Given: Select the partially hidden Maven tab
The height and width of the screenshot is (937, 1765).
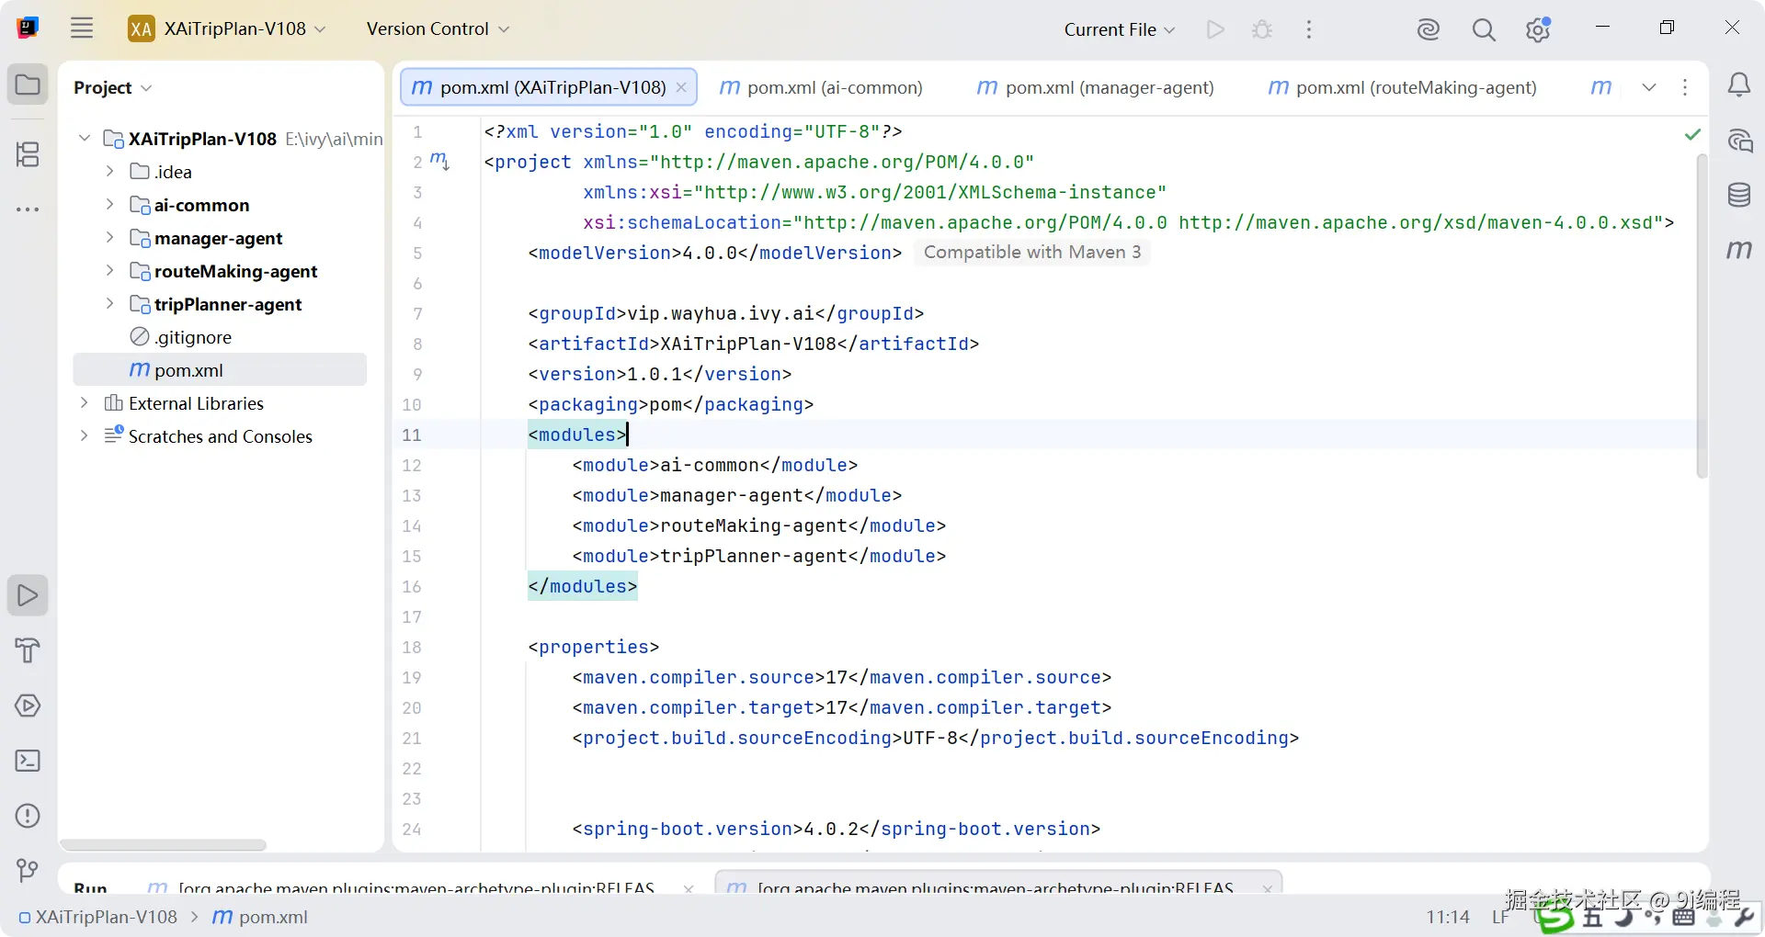Looking at the screenshot, I should pyautogui.click(x=1601, y=87).
